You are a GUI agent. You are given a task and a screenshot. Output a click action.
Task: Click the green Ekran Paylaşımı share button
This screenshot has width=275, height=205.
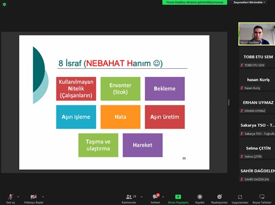click(178, 199)
